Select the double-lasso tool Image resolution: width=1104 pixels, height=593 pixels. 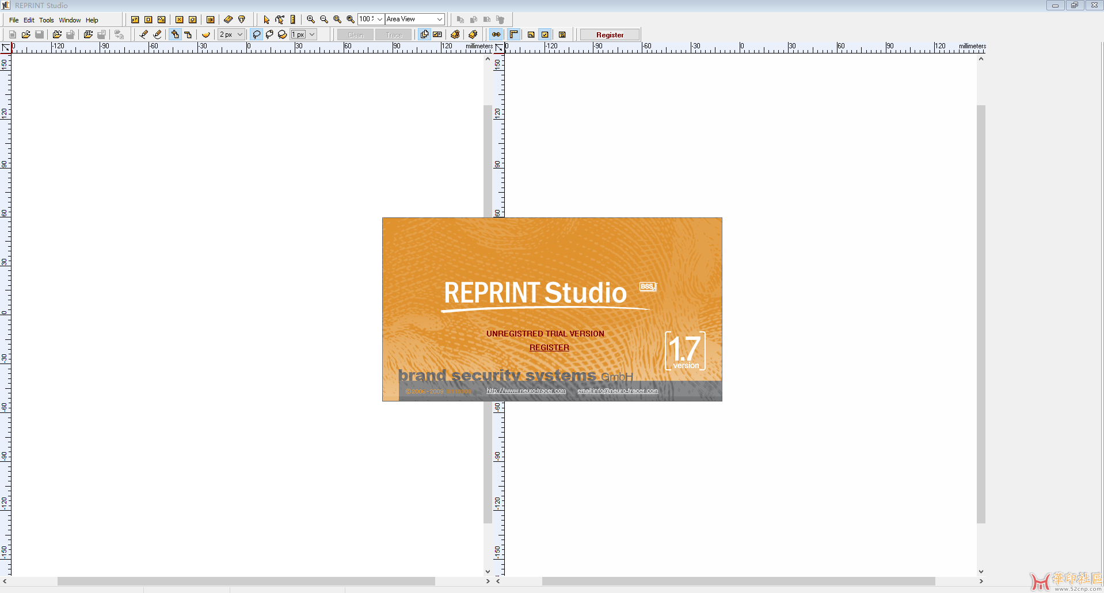(283, 35)
